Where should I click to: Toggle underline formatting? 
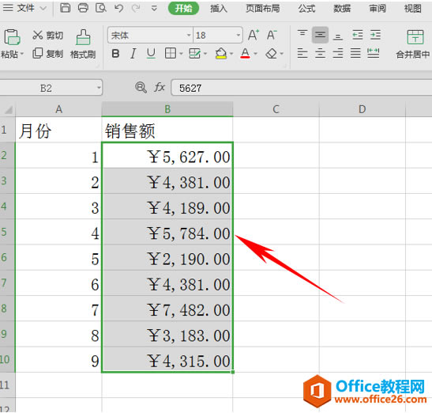tap(151, 54)
